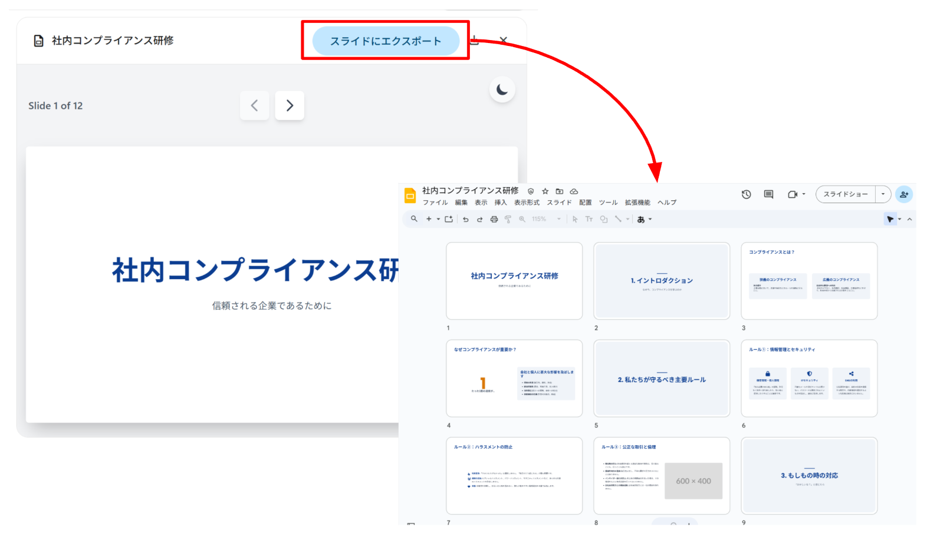Open the Google Slides home logo
The image size is (927, 537).
tap(410, 195)
